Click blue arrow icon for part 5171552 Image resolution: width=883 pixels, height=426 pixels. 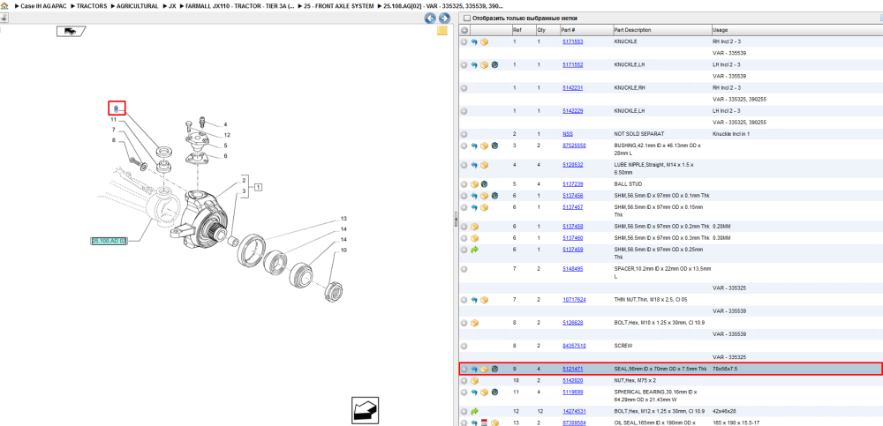[x=474, y=64]
